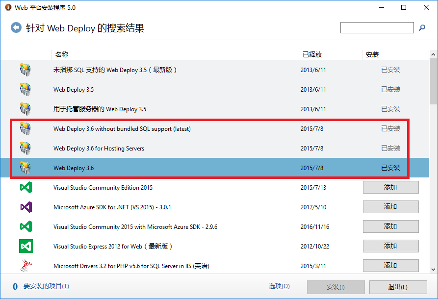The width and height of the screenshot is (438, 299).
Task: Click the 针对 Web Deploy 的搜索结果 heading
Action: tap(85, 28)
